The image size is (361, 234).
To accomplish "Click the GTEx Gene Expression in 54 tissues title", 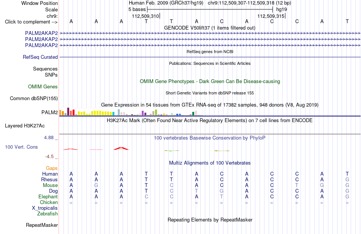I will click(x=210, y=105).
